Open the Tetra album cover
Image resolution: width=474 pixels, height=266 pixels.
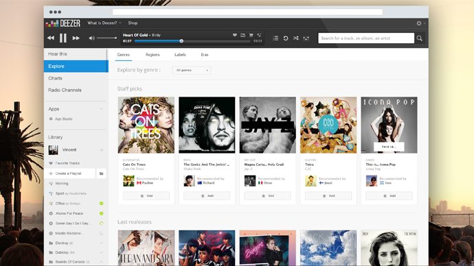[x=328, y=125]
